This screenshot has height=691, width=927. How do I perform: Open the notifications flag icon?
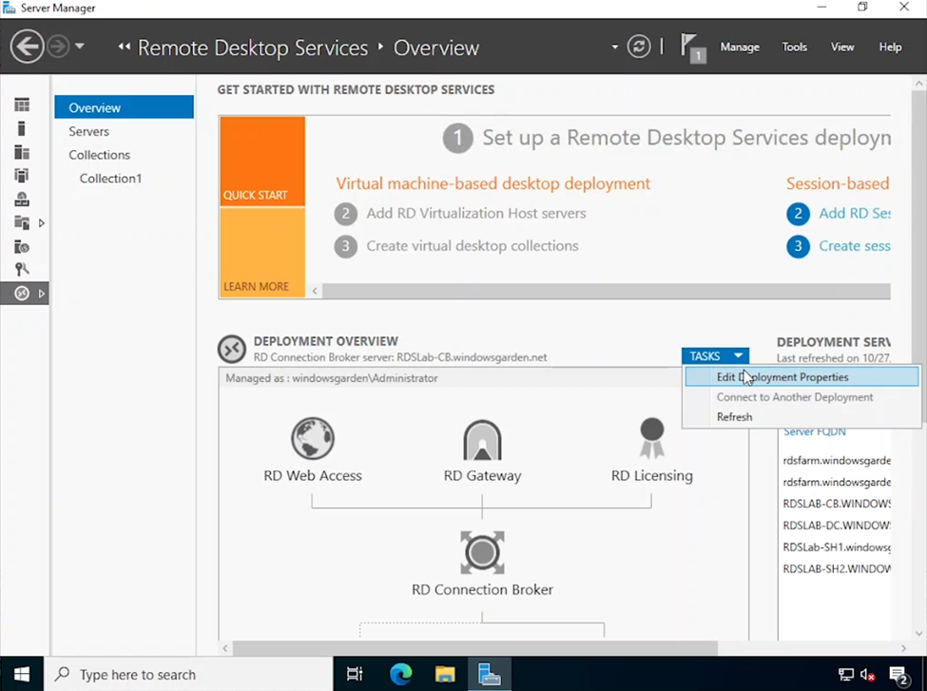click(x=691, y=47)
